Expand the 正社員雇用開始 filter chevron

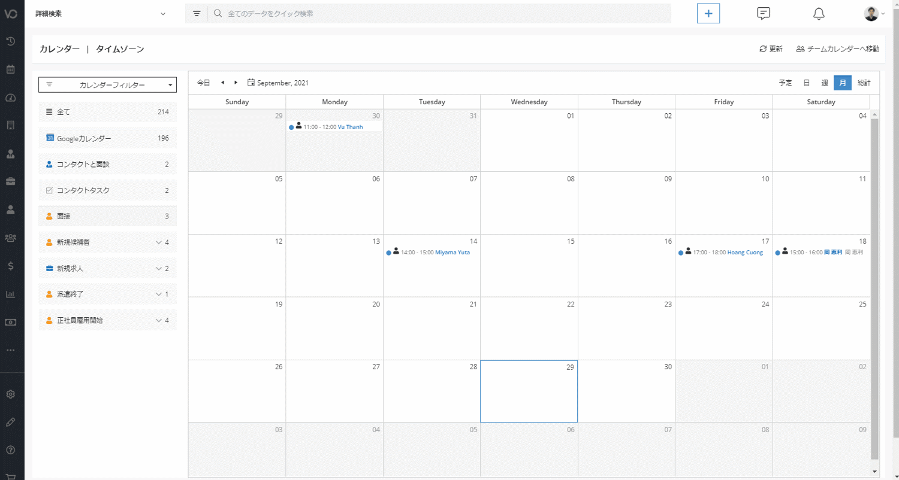click(159, 320)
